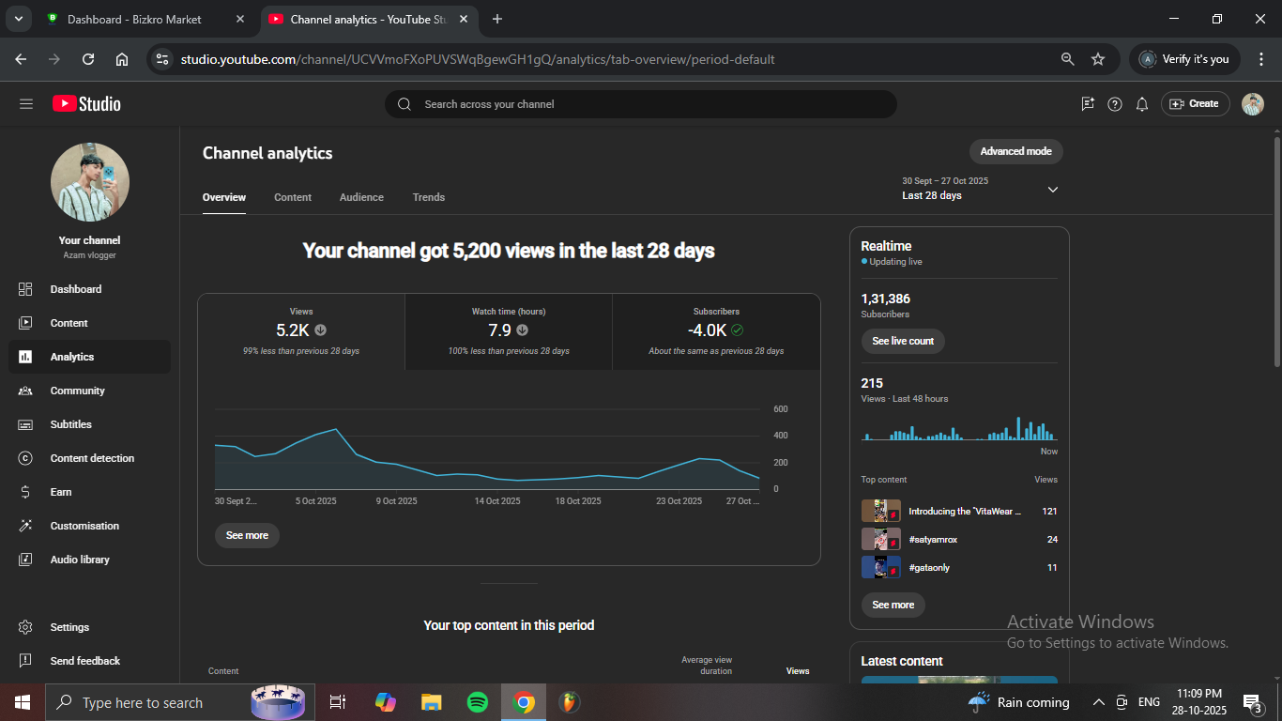Image resolution: width=1282 pixels, height=721 pixels.
Task: Switch to the Audience tab
Action: pos(361,197)
